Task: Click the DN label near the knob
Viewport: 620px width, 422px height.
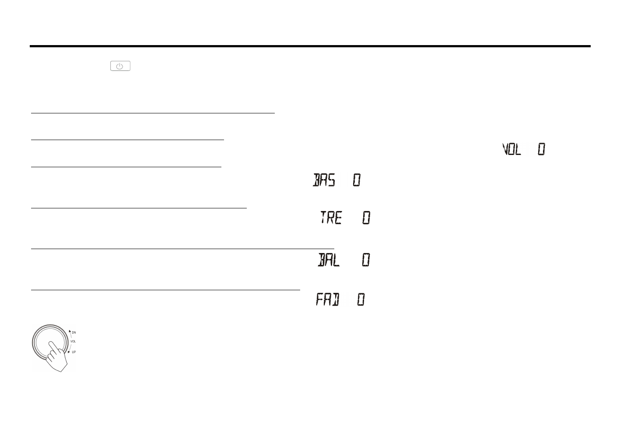Action: point(74,333)
